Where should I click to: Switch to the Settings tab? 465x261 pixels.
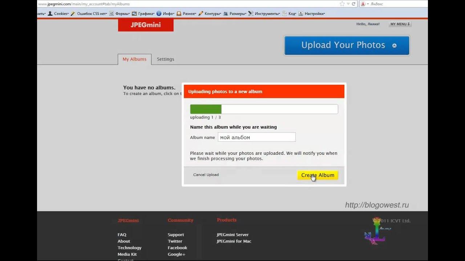pos(165,59)
